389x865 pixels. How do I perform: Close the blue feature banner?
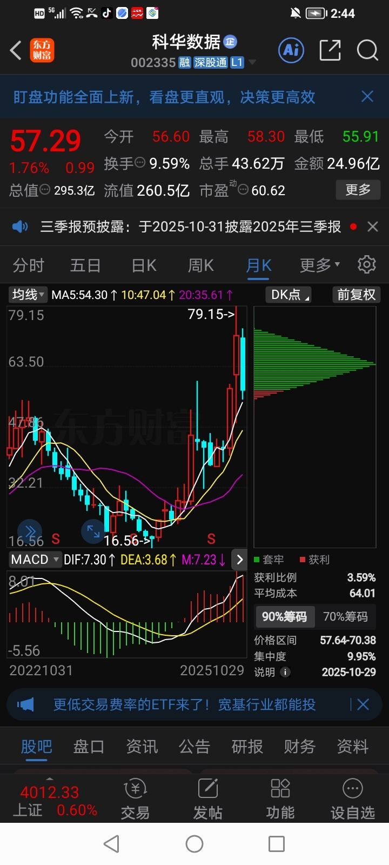[367, 96]
